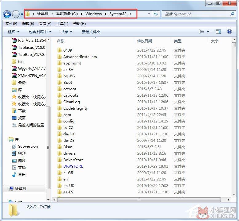The height and width of the screenshot is (221, 239).
Task: Select the tsq folder in sidebar
Action: click(x=18, y=62)
